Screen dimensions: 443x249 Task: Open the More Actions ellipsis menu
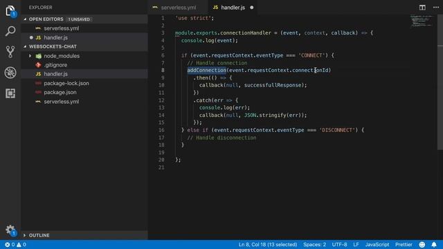pyautogui.click(x=436, y=8)
